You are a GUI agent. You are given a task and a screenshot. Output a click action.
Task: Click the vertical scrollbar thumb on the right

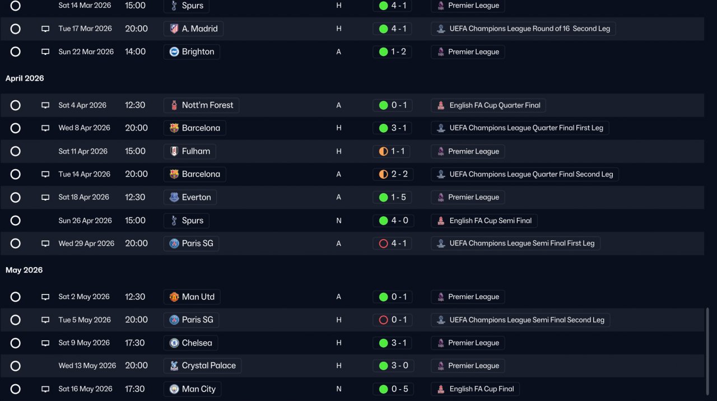pos(707,351)
